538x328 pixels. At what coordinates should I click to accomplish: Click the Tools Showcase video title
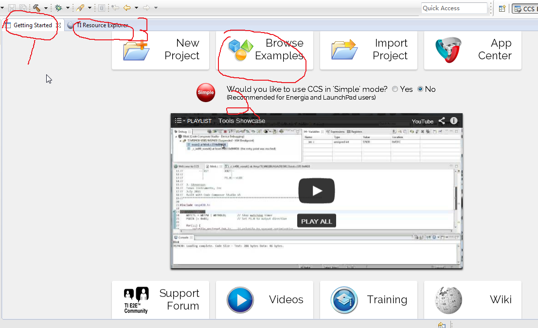coord(242,121)
